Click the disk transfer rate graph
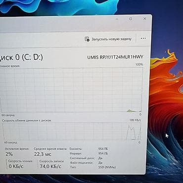The image size is (183, 183). [72, 132]
